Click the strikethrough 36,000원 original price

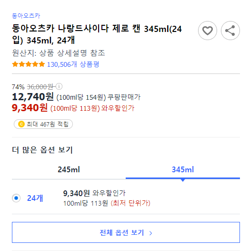pos(40,87)
